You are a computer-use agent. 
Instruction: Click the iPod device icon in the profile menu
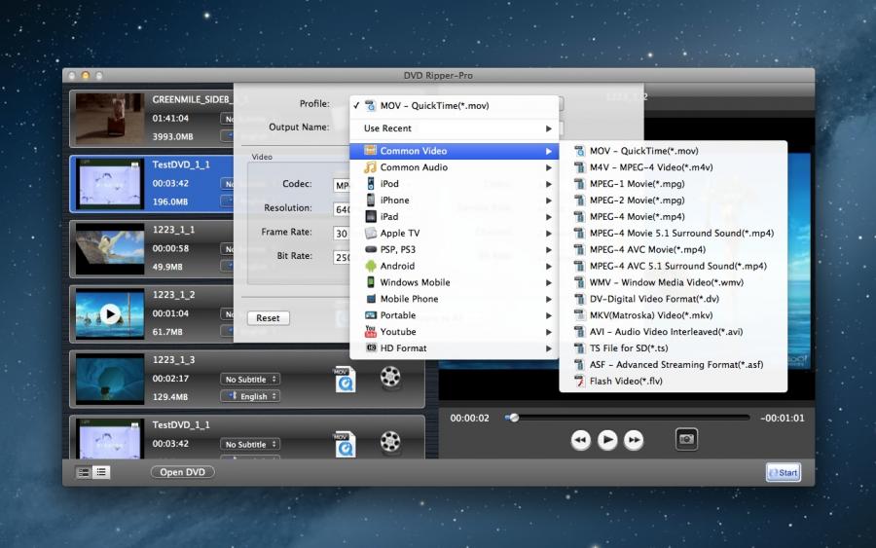click(371, 184)
